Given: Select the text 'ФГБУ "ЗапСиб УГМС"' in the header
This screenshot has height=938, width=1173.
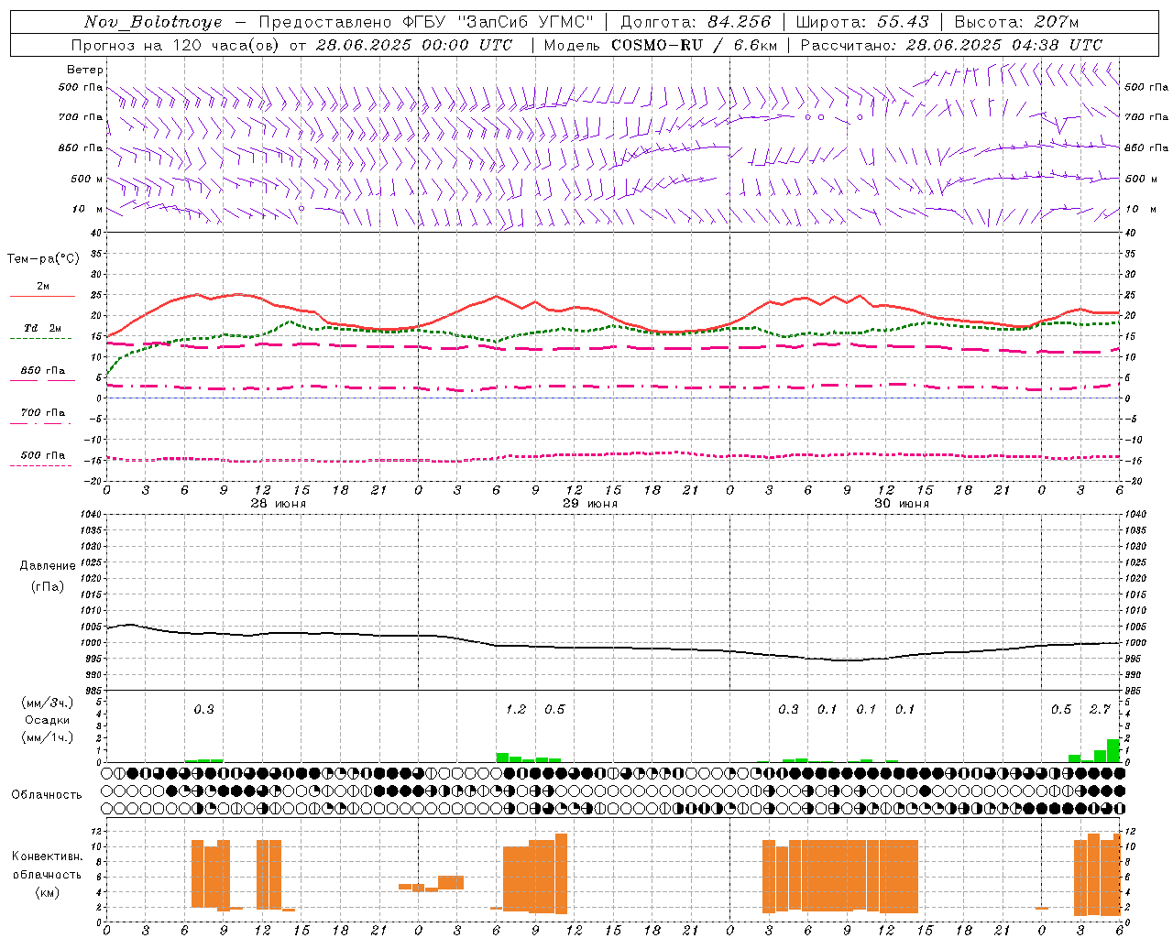Looking at the screenshot, I should point(499,22).
